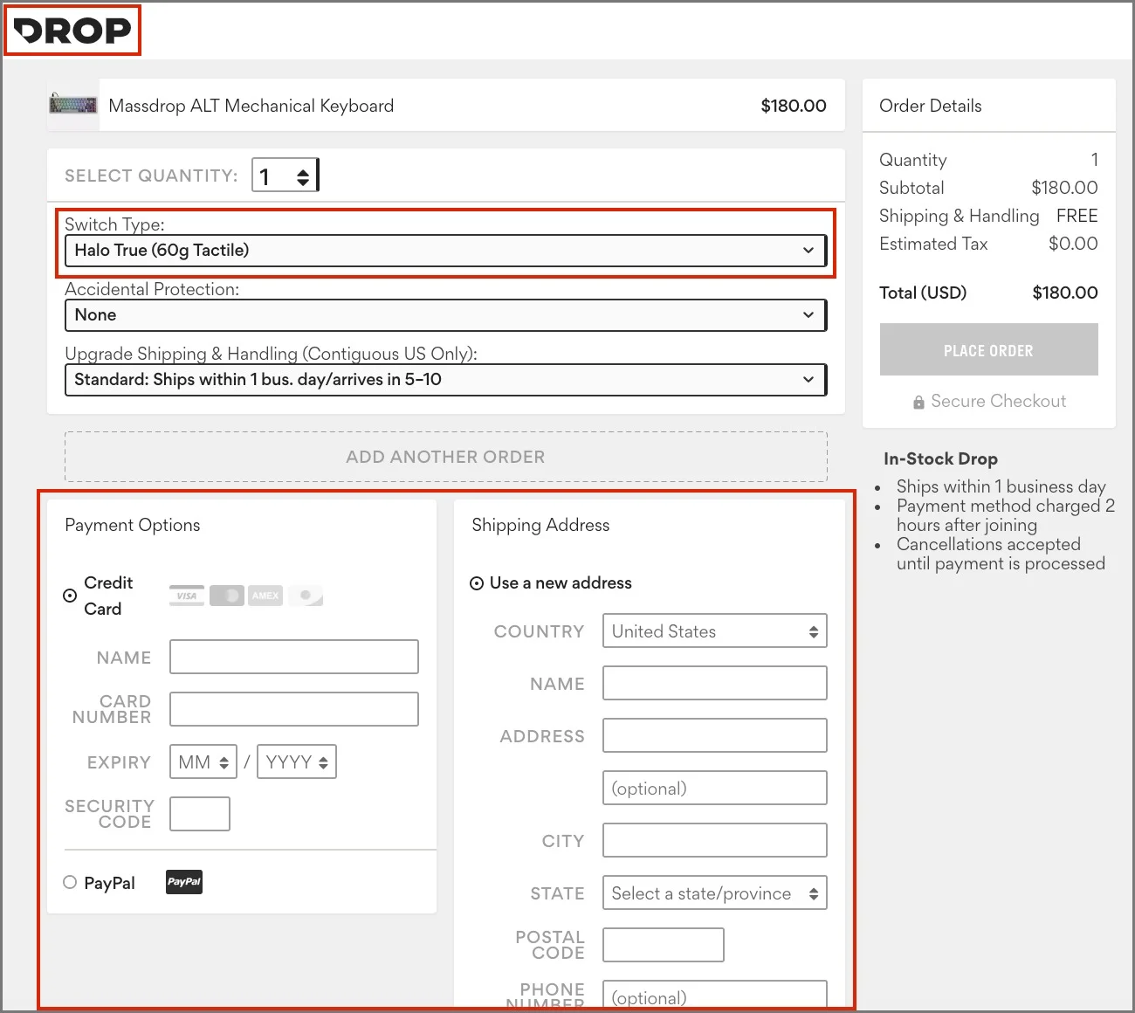
Task: Click the Payment Options heading
Action: coord(133,525)
